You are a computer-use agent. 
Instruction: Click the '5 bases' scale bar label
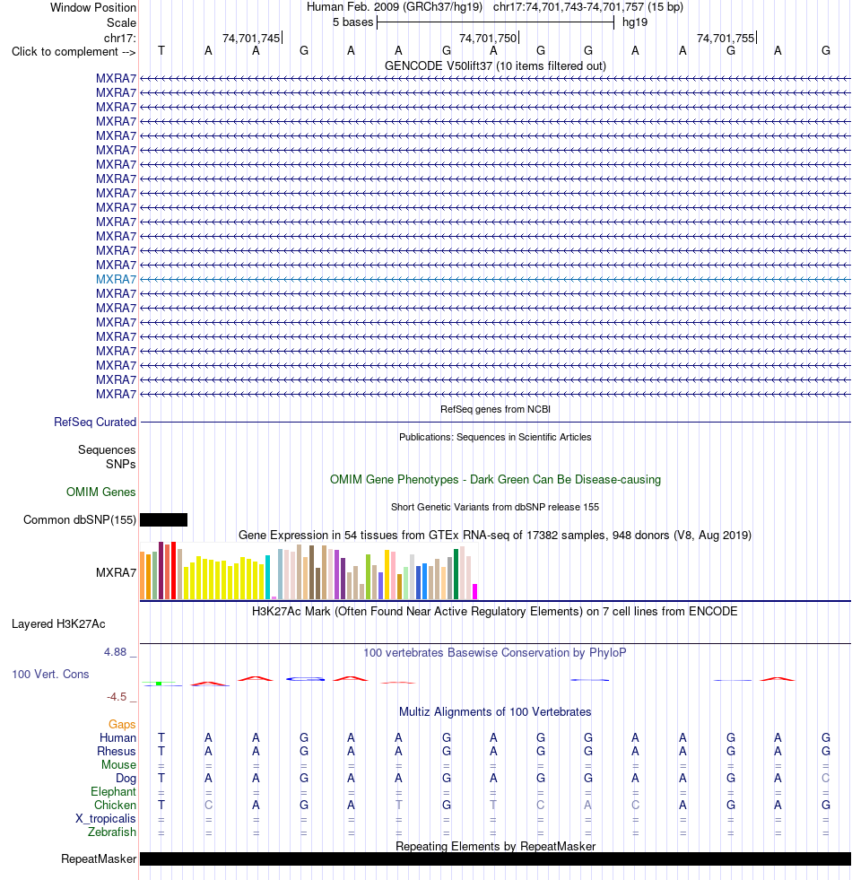[352, 22]
